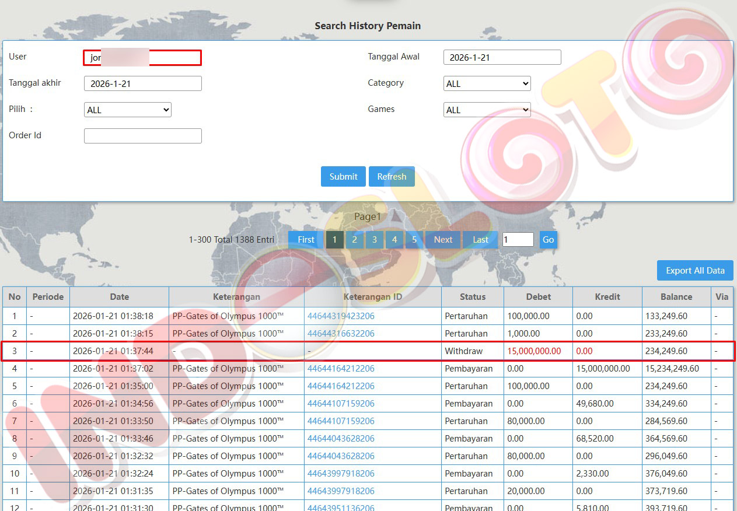Open the Pilih dropdown
737x511 pixels.
point(128,110)
